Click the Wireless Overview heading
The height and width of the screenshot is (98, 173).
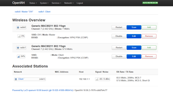pyautogui.click(x=29, y=20)
